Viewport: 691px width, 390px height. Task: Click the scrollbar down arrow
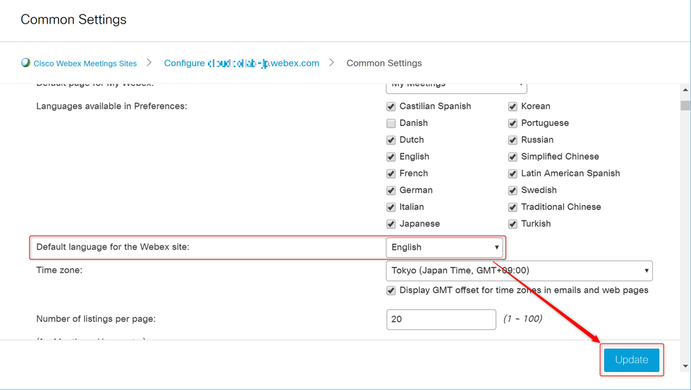tap(685, 366)
